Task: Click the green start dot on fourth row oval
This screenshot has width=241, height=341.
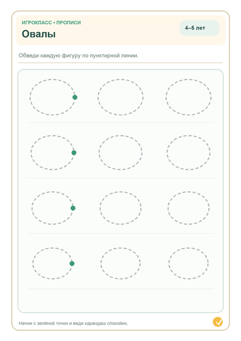Action: [72, 263]
